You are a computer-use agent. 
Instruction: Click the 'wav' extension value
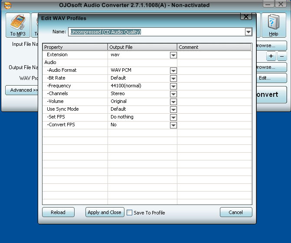pyautogui.click(x=115, y=55)
